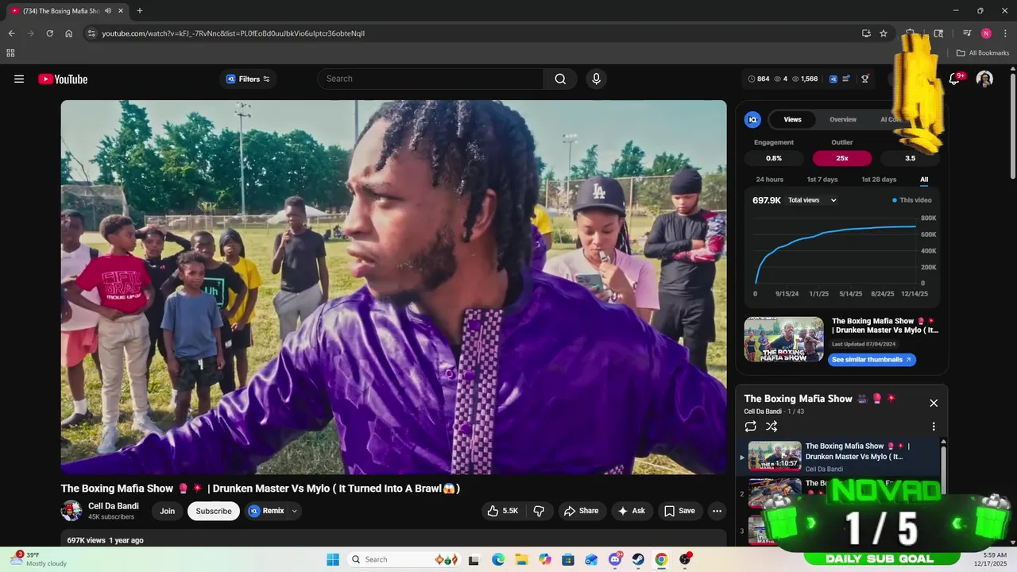Expand the Remix dropdown arrow

coord(294,511)
